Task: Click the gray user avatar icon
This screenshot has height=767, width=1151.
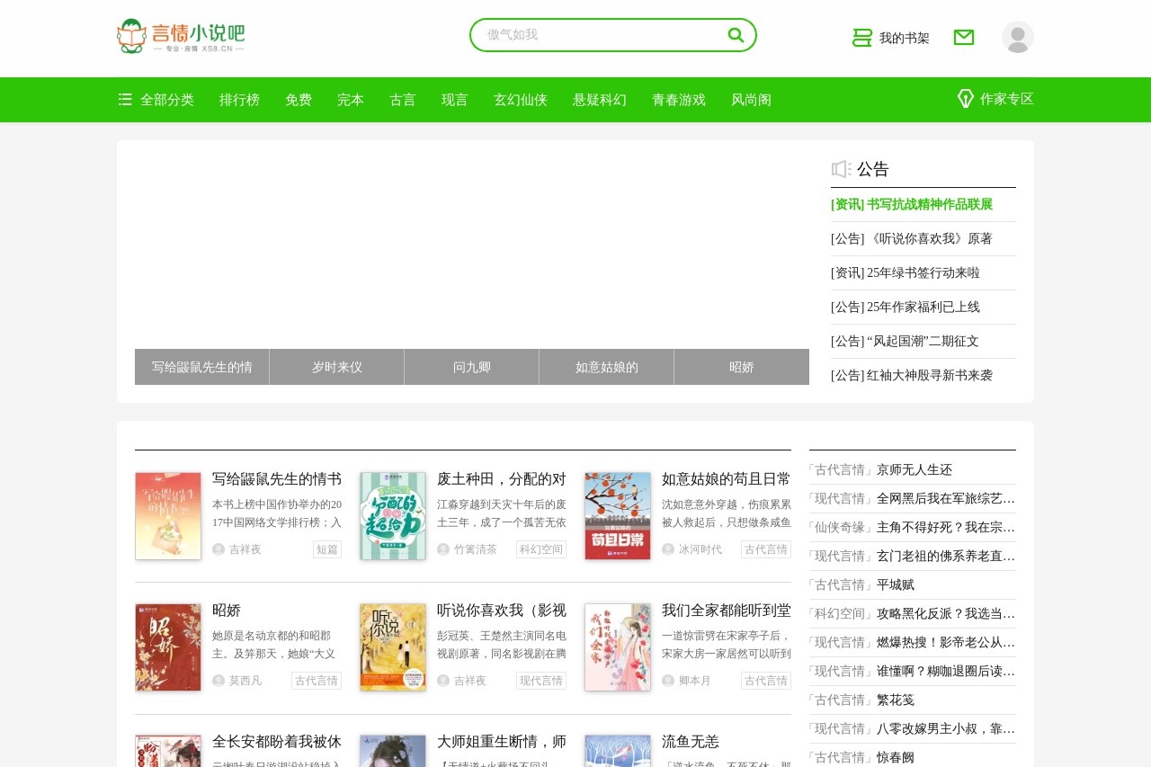Action: pos(1018,37)
